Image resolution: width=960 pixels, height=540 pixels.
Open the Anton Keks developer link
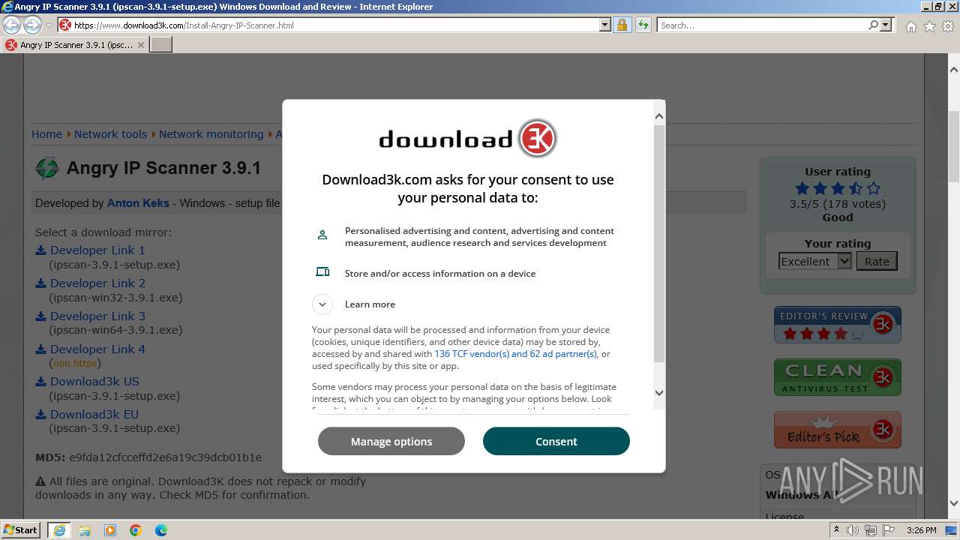click(x=138, y=203)
